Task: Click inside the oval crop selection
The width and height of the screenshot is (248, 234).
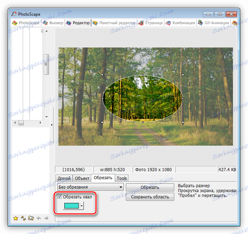Action: point(143,98)
